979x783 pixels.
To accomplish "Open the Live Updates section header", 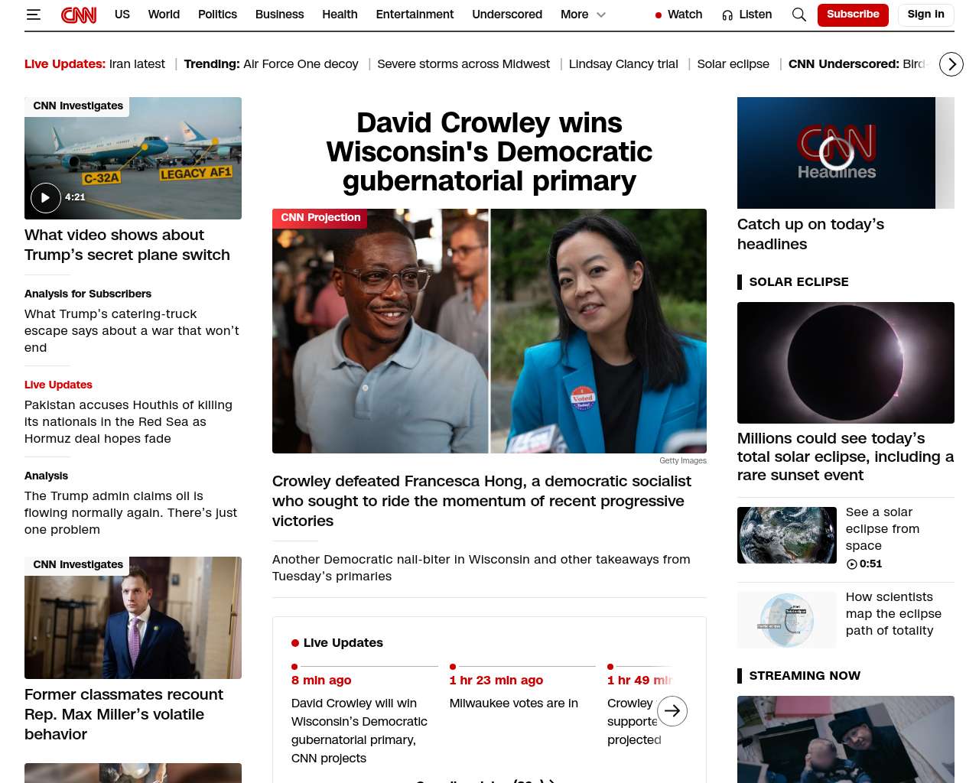I will click(x=343, y=643).
